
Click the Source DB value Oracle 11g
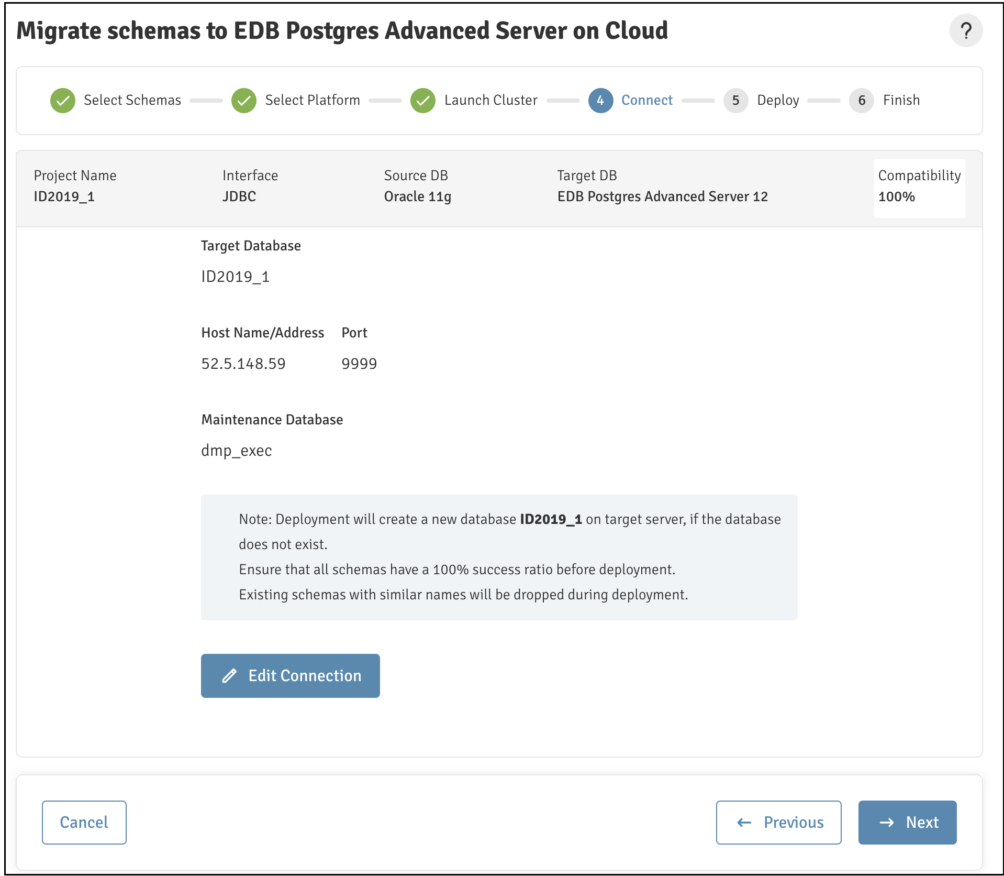tap(418, 196)
